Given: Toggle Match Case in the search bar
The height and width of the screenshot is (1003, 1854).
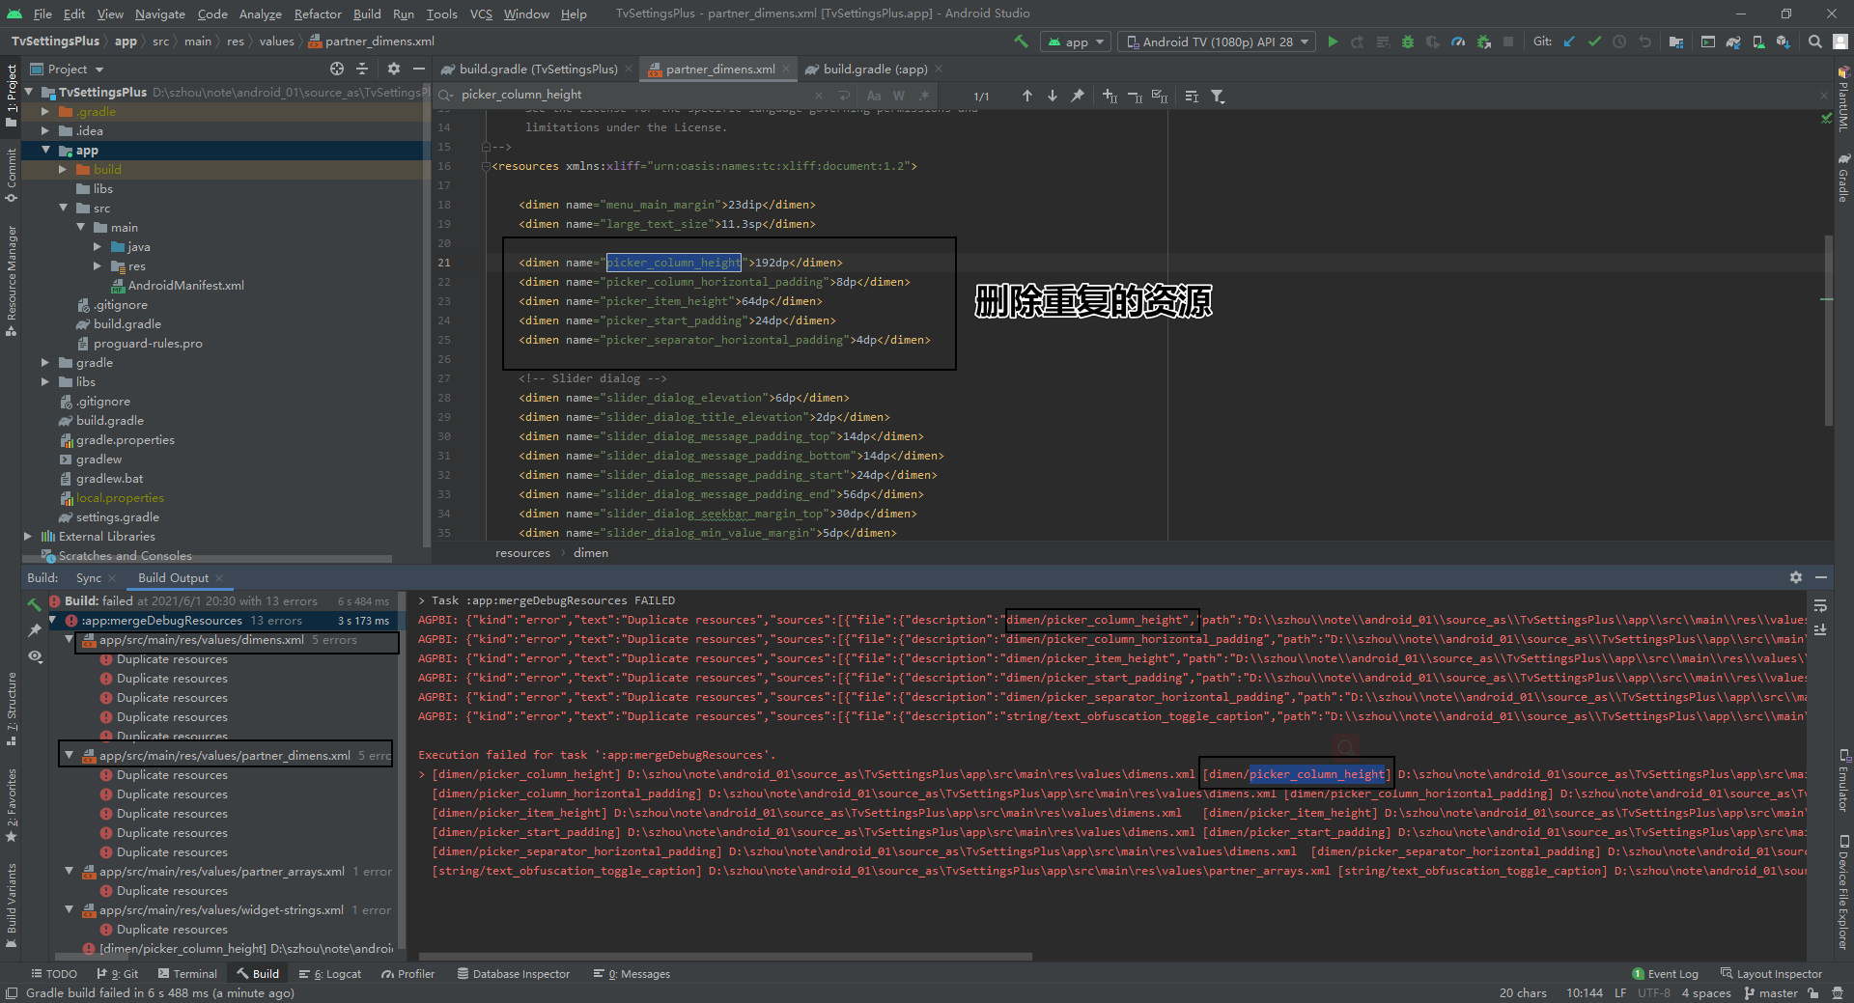Looking at the screenshot, I should pos(874,96).
